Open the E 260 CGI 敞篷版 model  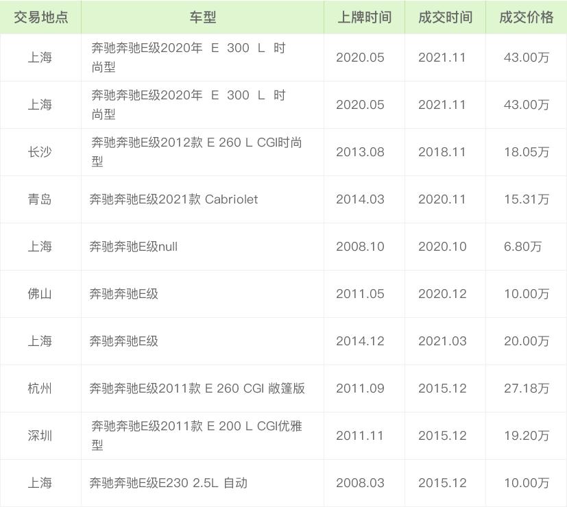[x=197, y=388]
